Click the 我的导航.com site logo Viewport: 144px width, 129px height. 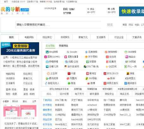[x=15, y=10]
